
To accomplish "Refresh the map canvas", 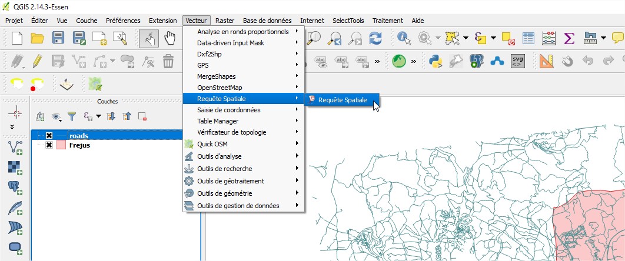I will coord(375,38).
